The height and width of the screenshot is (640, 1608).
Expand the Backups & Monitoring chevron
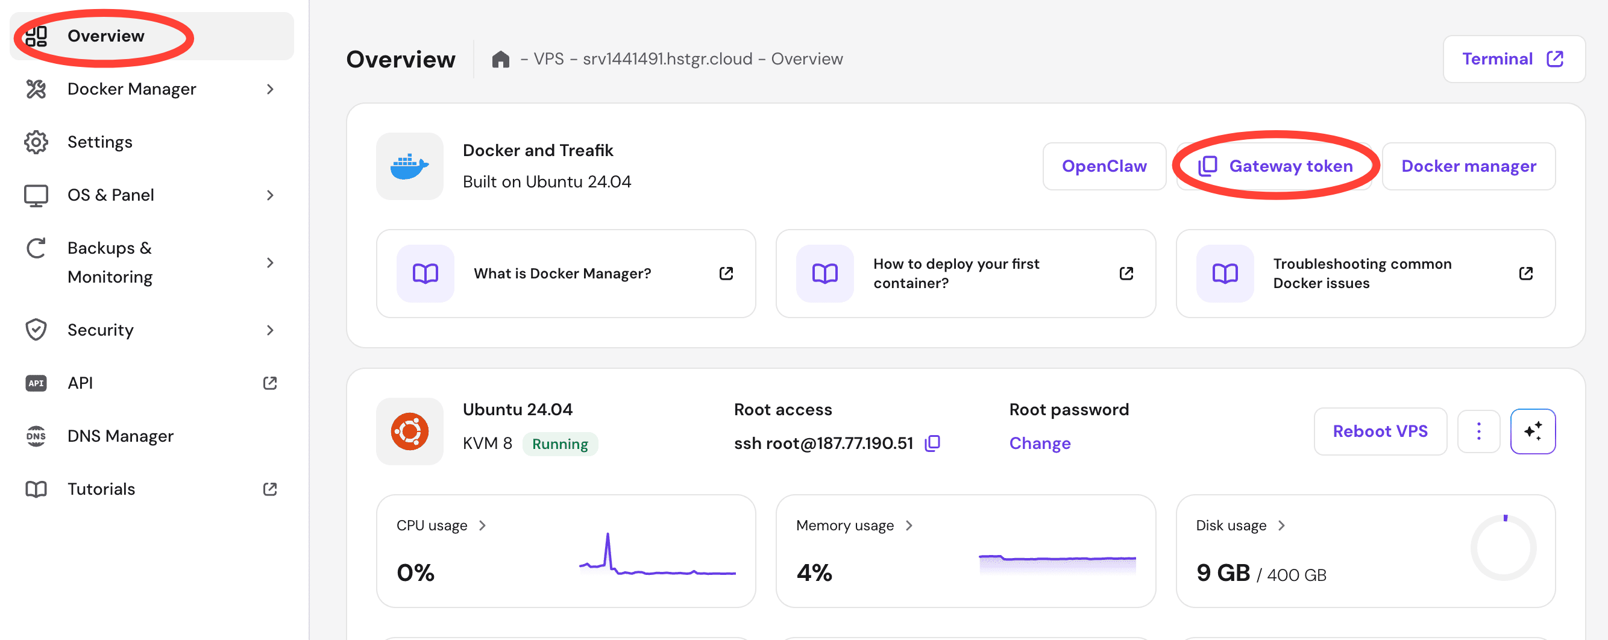[270, 263]
